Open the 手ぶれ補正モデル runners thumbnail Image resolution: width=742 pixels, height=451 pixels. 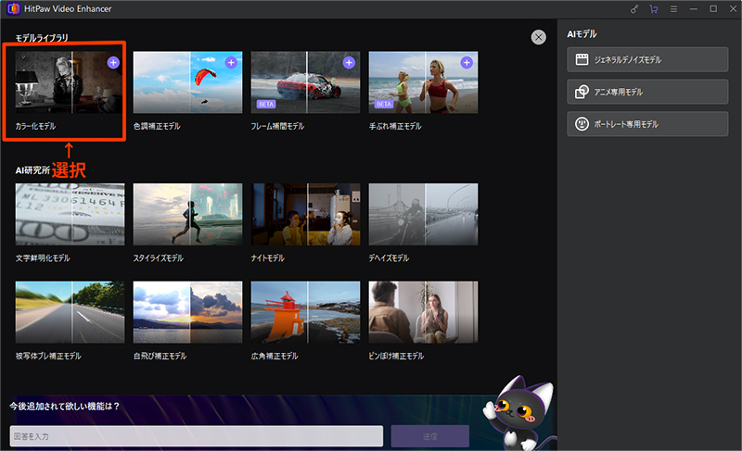[x=423, y=82]
